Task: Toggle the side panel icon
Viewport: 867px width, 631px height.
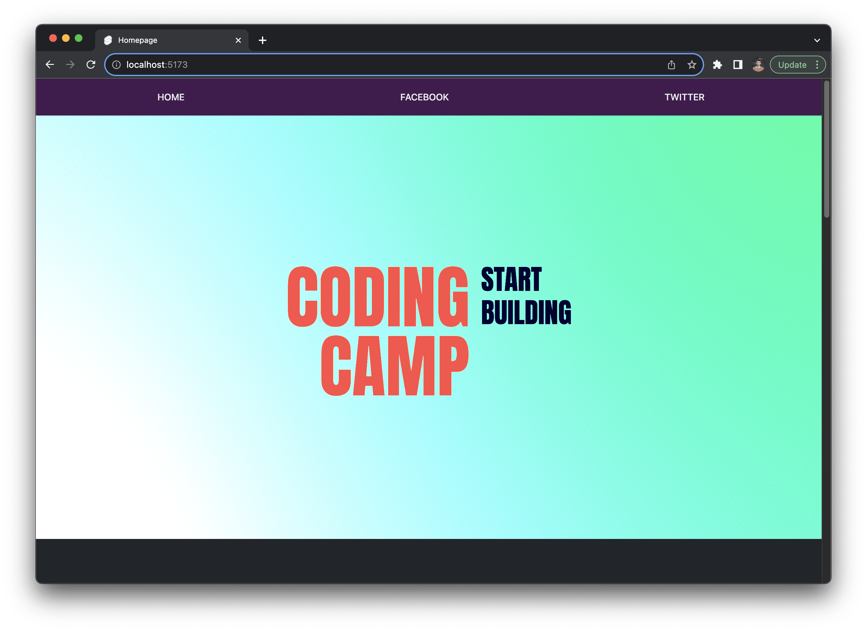Action: pyautogui.click(x=737, y=65)
